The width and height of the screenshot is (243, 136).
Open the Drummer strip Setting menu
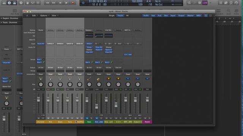click(x=41, y=30)
